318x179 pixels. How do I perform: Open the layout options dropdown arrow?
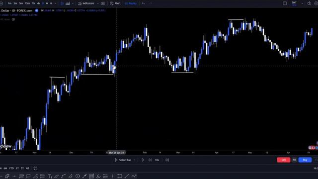pyautogui.click(x=302, y=3)
